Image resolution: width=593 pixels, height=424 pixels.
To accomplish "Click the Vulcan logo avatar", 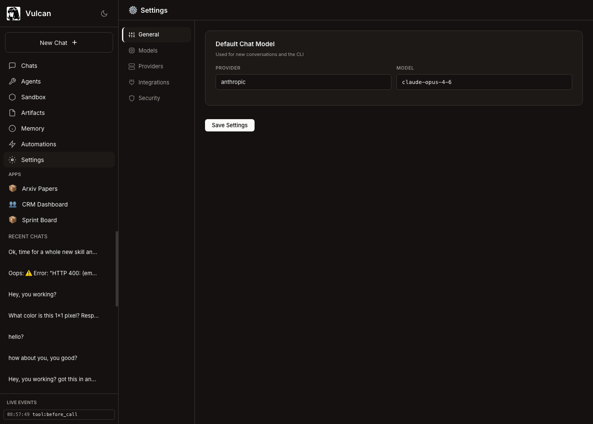I will 14,14.
